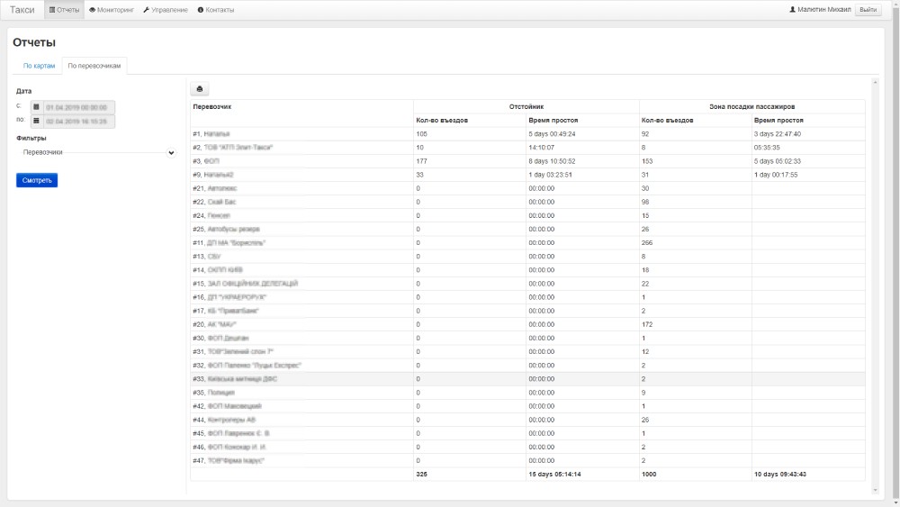Screen dimensions: 900x507
Task: Switch to the По картам tab
Action: (x=40, y=66)
